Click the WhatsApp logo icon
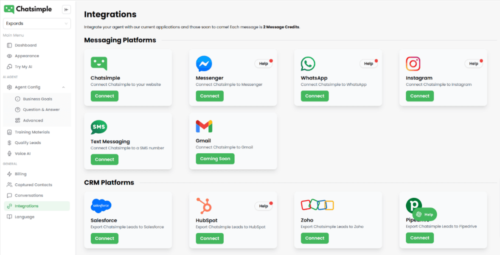 pyautogui.click(x=308, y=64)
